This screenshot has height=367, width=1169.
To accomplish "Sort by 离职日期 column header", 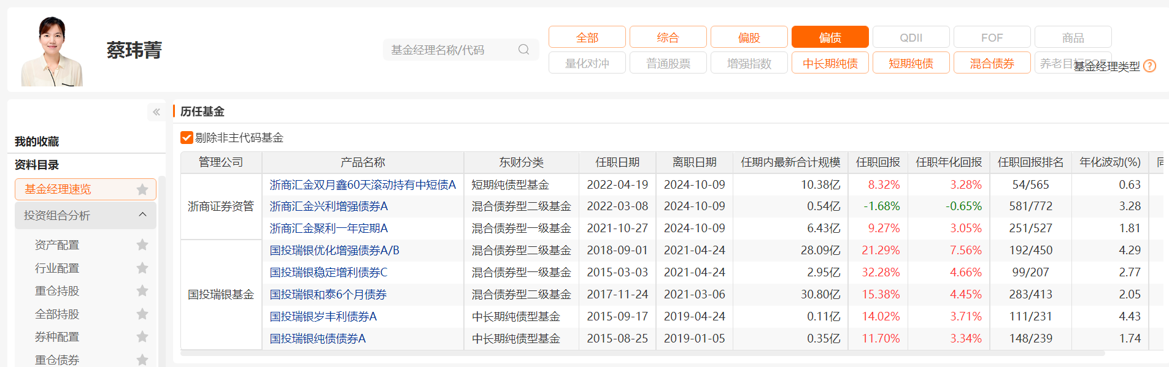I will click(x=695, y=162).
